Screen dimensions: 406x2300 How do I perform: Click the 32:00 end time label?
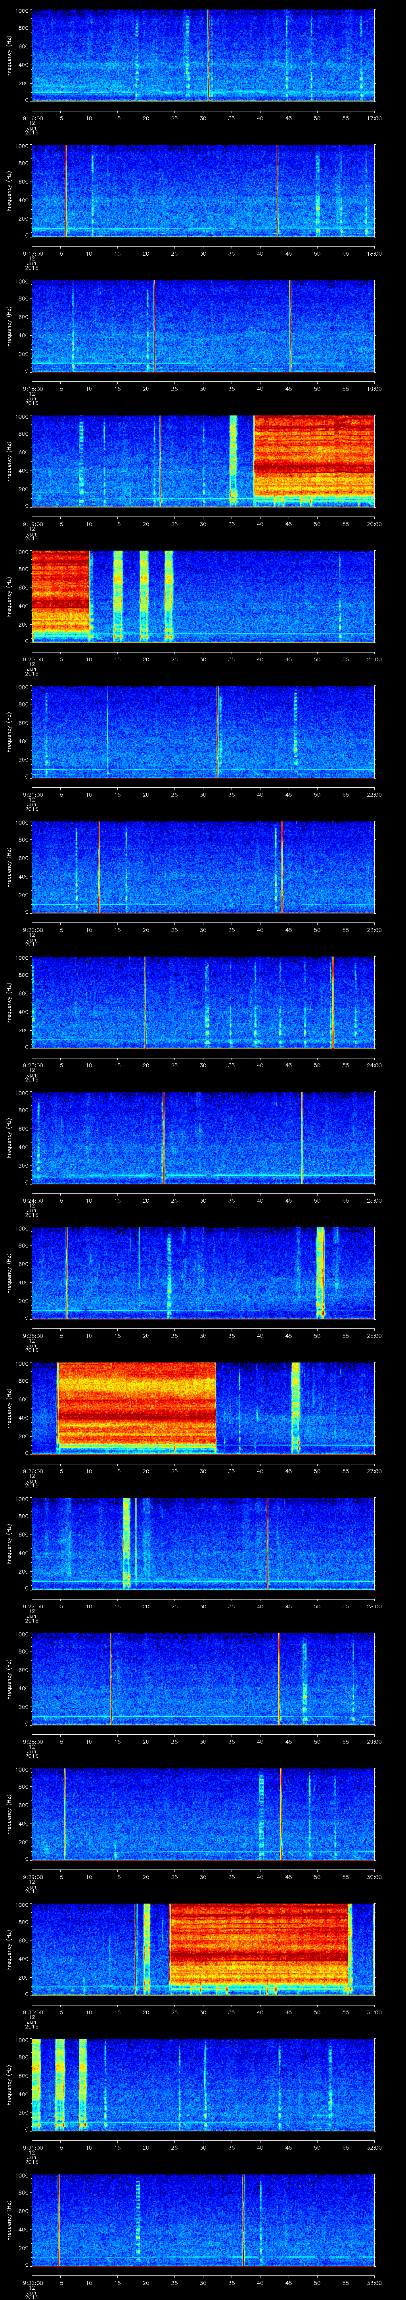[x=375, y=2147]
